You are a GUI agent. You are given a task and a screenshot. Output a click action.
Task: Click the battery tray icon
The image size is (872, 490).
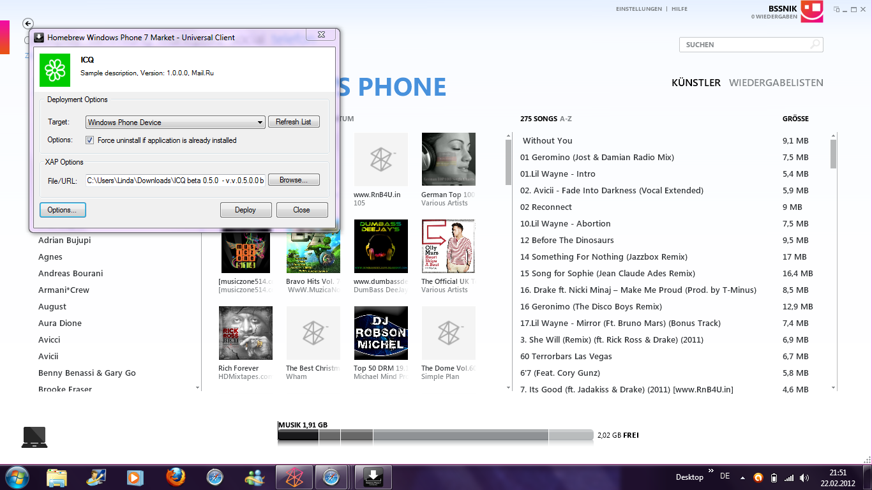[774, 477]
